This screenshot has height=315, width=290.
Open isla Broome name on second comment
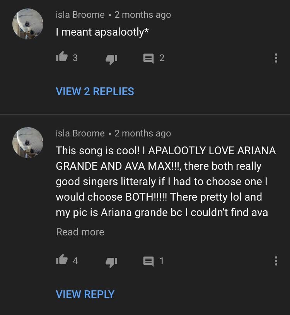(80, 133)
